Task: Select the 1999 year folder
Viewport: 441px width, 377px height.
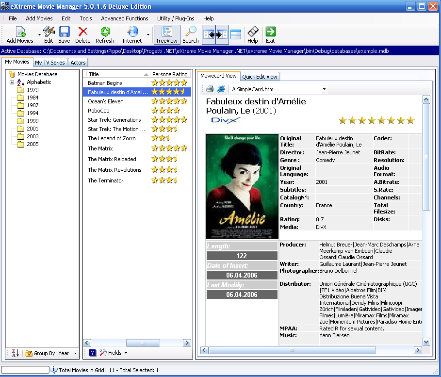Action: click(x=33, y=121)
